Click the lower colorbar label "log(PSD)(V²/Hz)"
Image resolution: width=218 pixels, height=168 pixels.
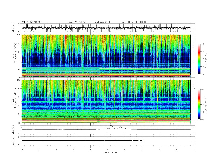[206, 105]
